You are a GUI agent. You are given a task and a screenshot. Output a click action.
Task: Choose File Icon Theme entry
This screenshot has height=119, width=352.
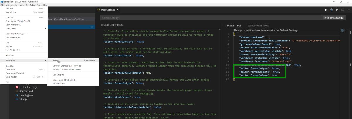[x=73, y=83]
